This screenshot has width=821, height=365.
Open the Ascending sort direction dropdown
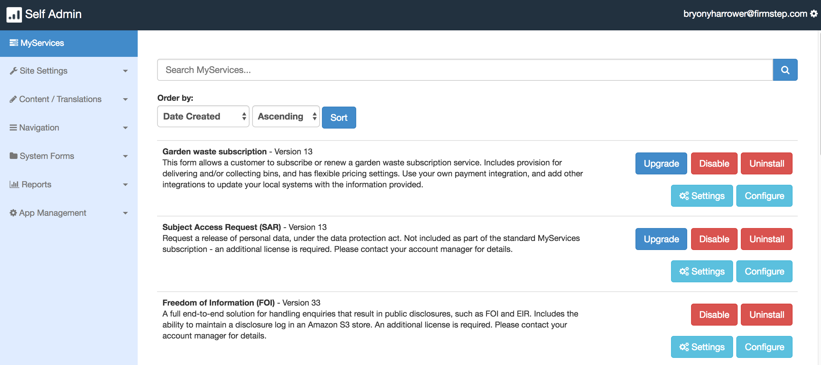tap(286, 116)
